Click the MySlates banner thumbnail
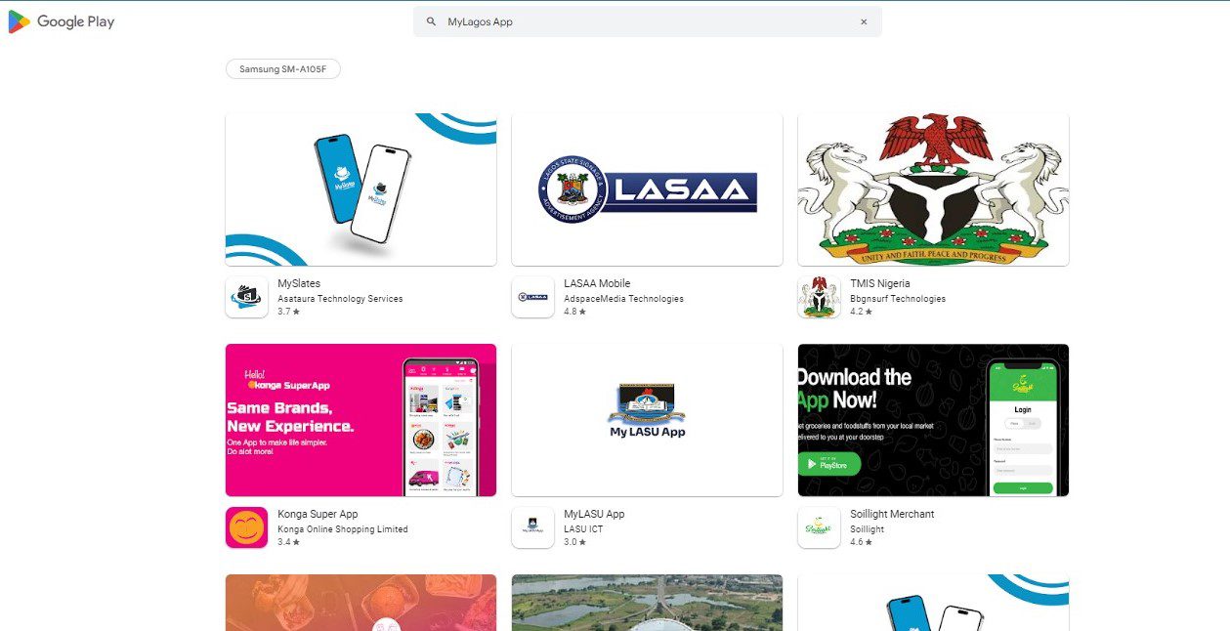The width and height of the screenshot is (1230, 631). (x=360, y=187)
